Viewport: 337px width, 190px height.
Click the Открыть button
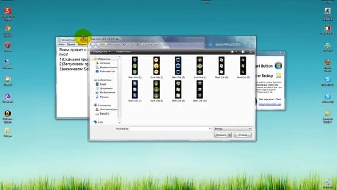(221, 135)
